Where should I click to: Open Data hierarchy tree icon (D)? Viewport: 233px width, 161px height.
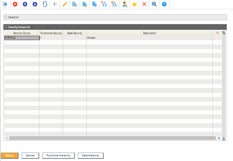(114, 4)
